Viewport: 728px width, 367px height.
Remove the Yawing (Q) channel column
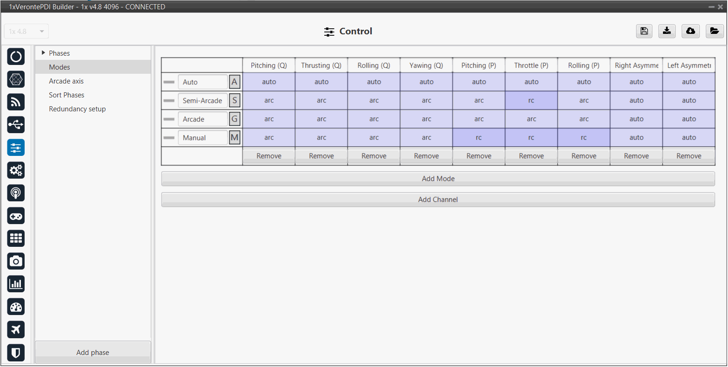coord(426,156)
